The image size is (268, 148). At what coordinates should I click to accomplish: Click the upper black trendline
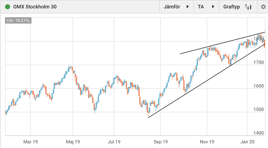[x=223, y=43]
